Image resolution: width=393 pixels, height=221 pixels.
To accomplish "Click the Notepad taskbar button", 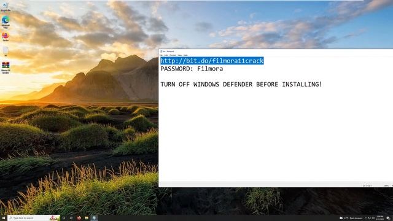I will click(94, 218).
